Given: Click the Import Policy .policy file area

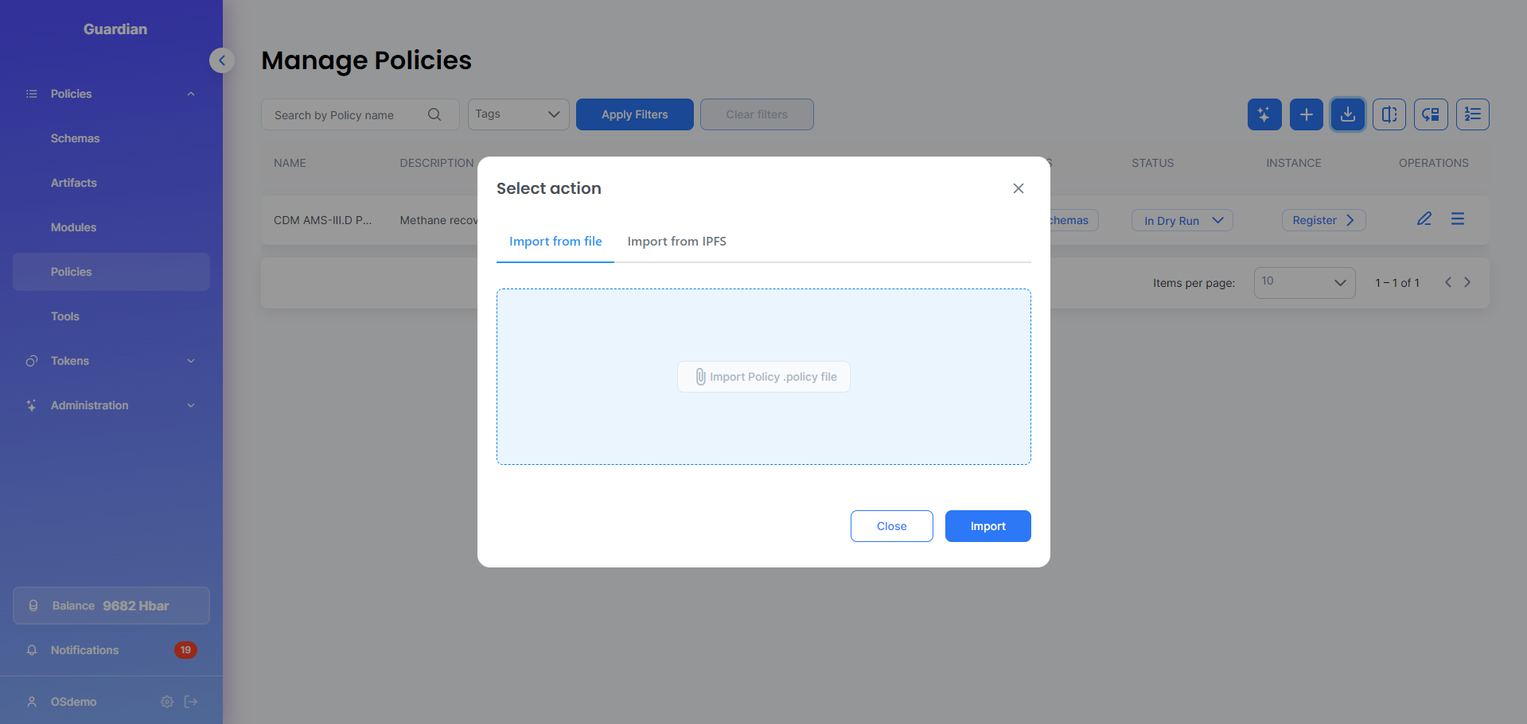Looking at the screenshot, I should (x=764, y=377).
